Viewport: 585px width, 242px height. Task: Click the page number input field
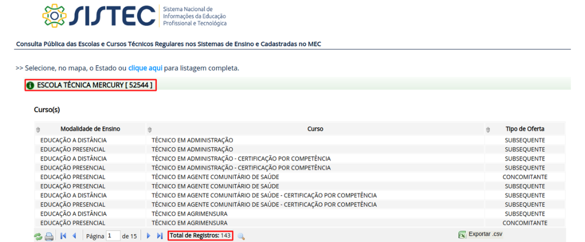click(x=113, y=236)
